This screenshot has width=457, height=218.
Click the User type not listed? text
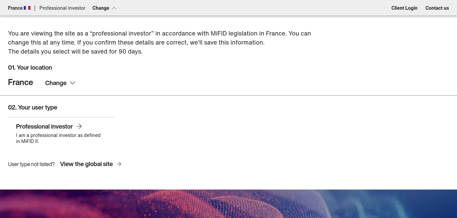click(31, 164)
